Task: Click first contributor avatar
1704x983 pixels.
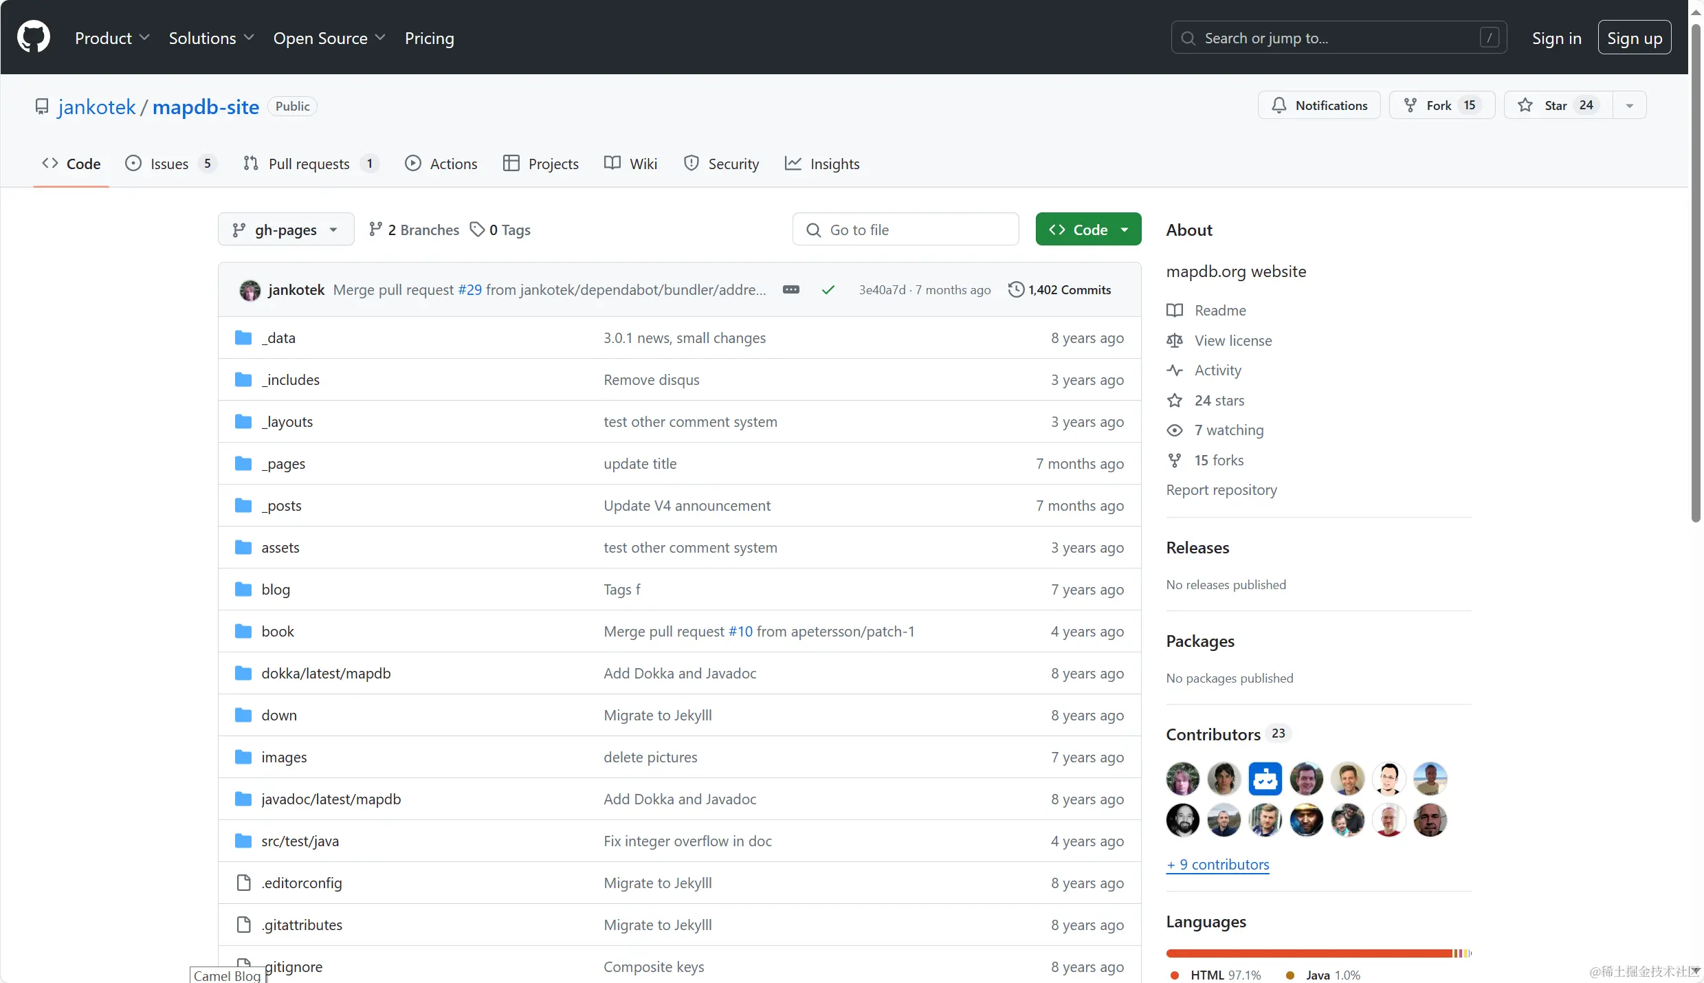Action: coord(1183,779)
